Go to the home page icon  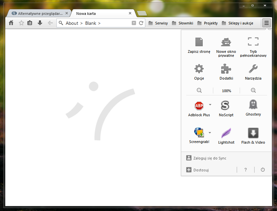[x=11, y=23]
